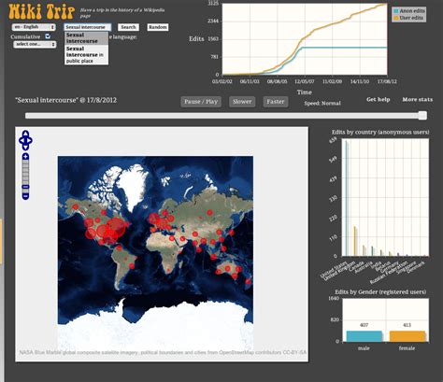Zoom out the map with minus button
This screenshot has width=443, height=382.
tap(25, 196)
